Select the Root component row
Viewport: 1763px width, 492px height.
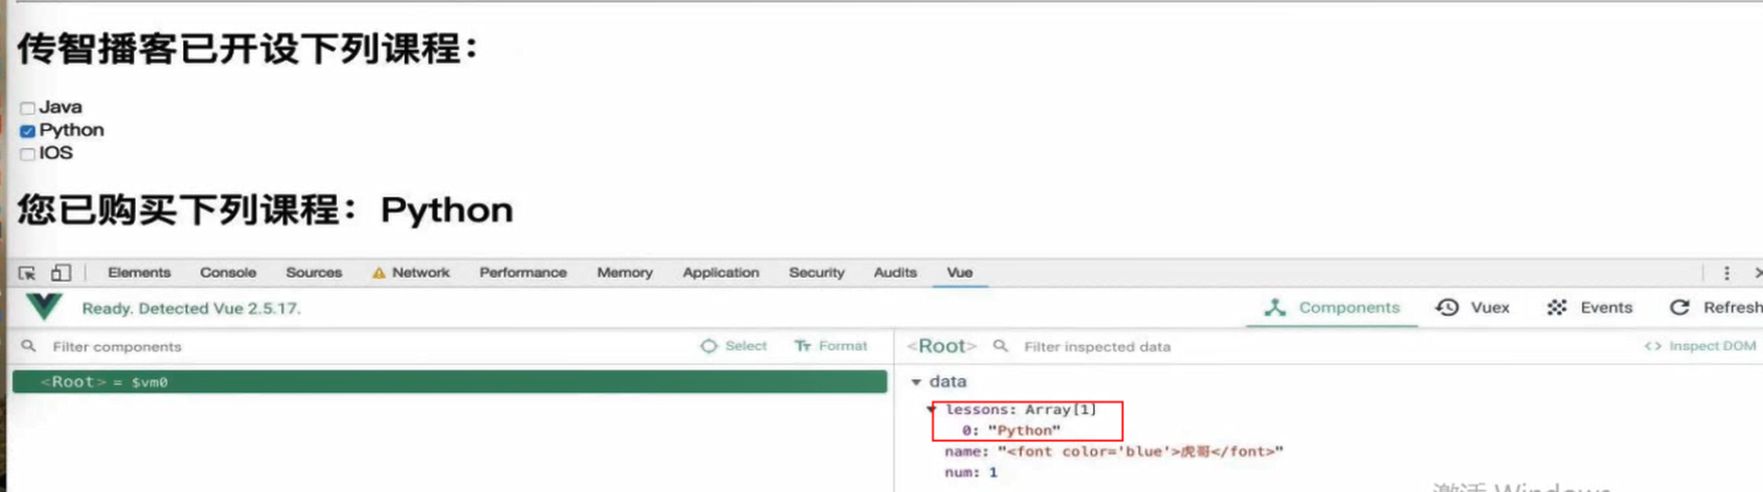tap(449, 382)
